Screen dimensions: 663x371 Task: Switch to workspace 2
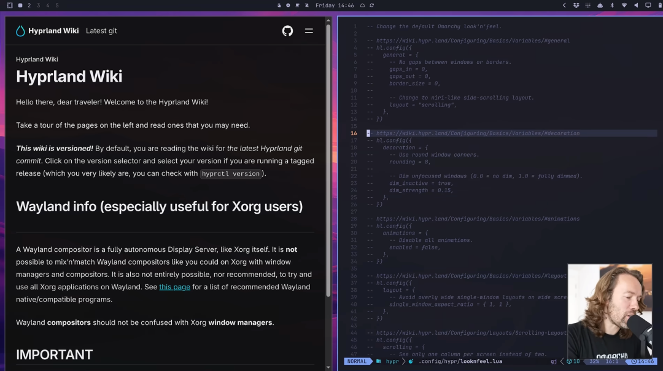[29, 6]
